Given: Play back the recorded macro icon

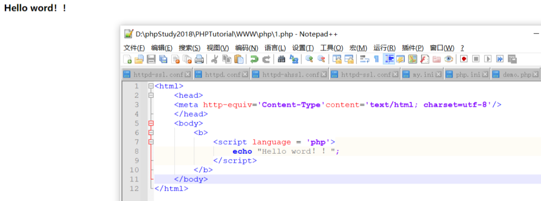Looking at the screenshot, I should coord(487,59).
